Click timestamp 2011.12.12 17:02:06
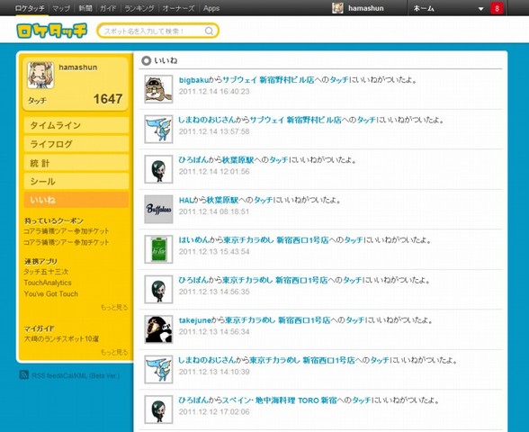Viewport: 529px width, 432px height. tap(214, 412)
